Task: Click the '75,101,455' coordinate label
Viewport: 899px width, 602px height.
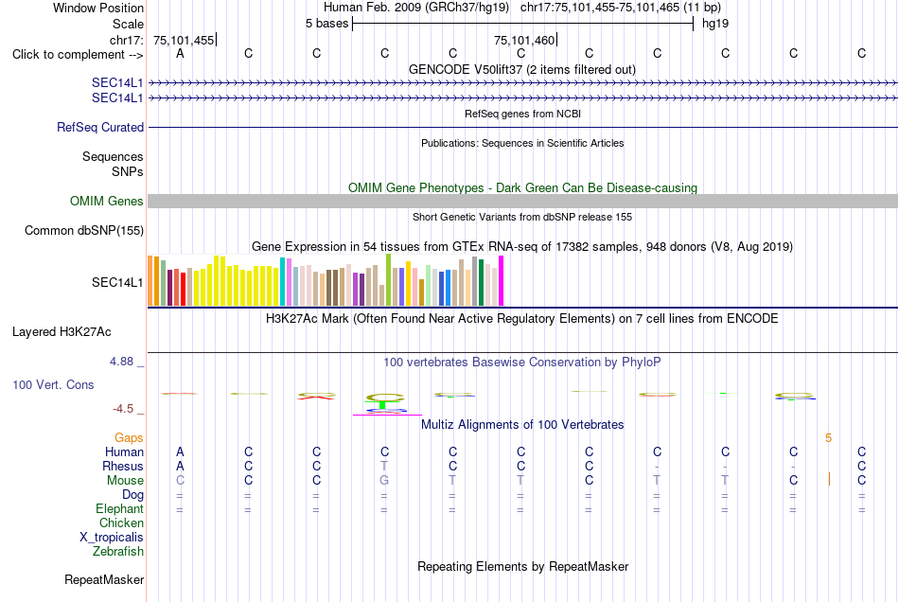Action: pos(184,40)
